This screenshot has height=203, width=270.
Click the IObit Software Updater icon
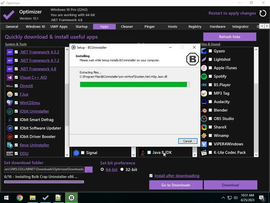10,128
